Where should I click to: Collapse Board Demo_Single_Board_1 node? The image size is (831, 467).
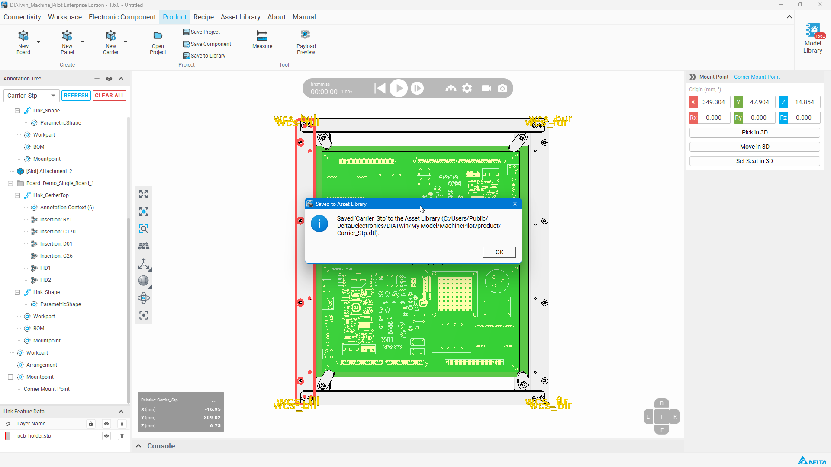pyautogui.click(x=10, y=183)
